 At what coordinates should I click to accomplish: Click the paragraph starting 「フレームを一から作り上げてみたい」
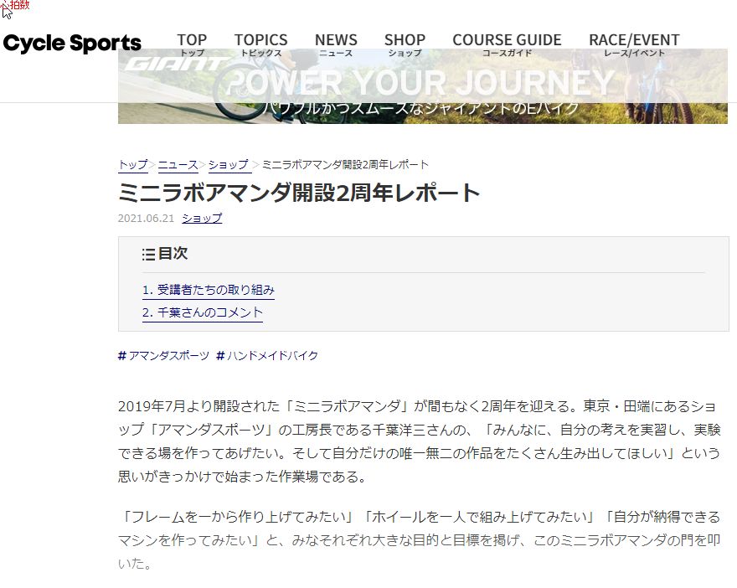click(419, 539)
